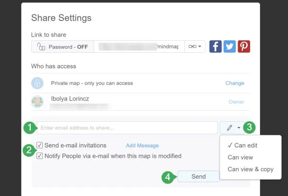The width and height of the screenshot is (288, 196).
Task: Select Can view & copy option
Action: tap(250, 169)
